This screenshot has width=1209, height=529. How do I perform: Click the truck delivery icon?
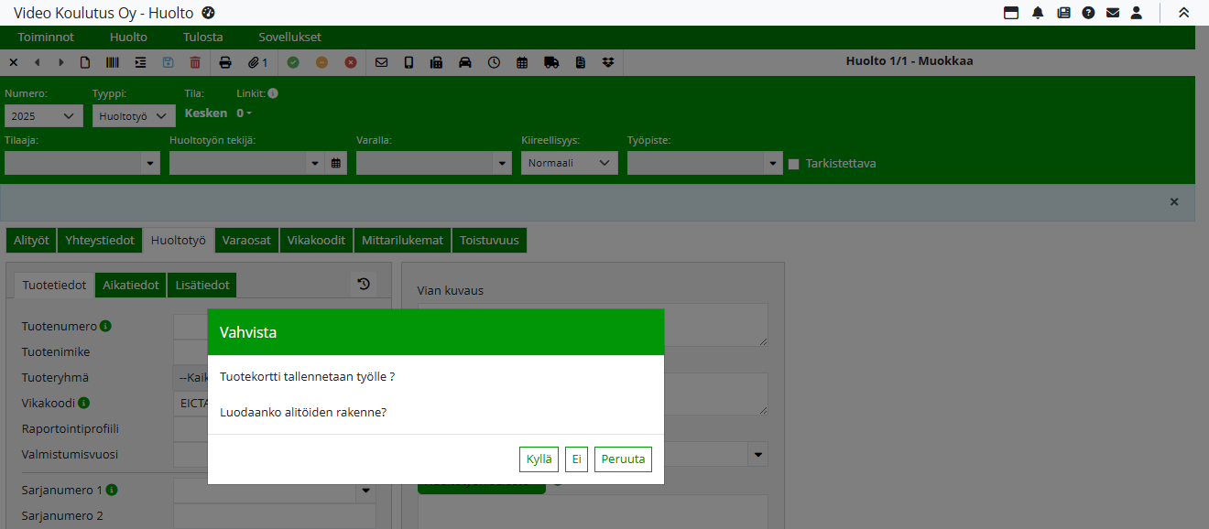550,62
